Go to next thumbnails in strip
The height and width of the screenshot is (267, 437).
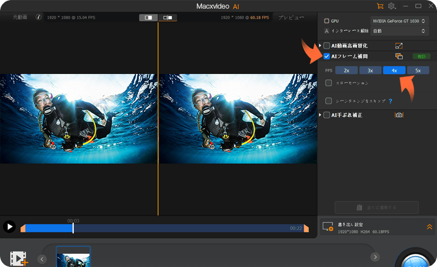click(x=375, y=257)
